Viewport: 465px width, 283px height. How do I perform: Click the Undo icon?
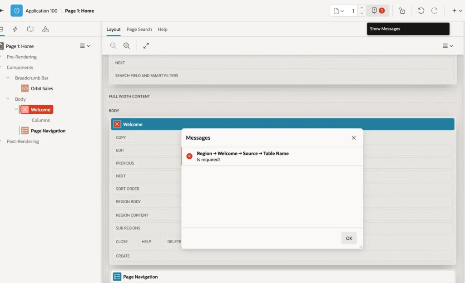coord(421,10)
